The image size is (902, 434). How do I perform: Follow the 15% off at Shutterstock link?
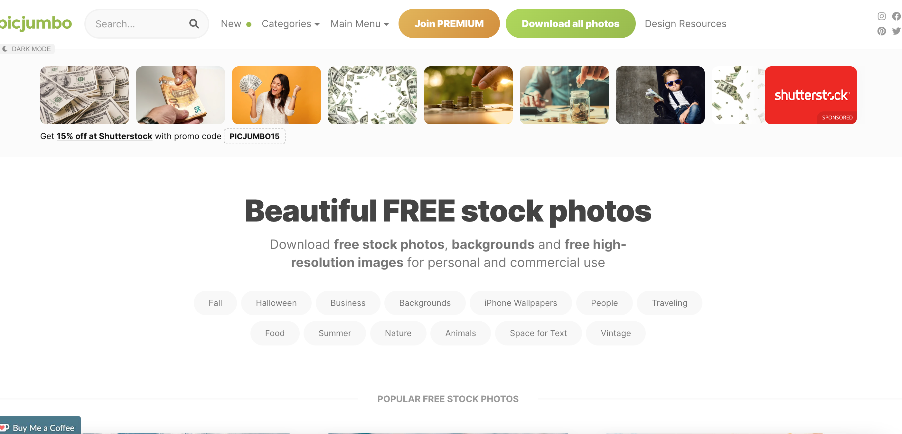(104, 136)
